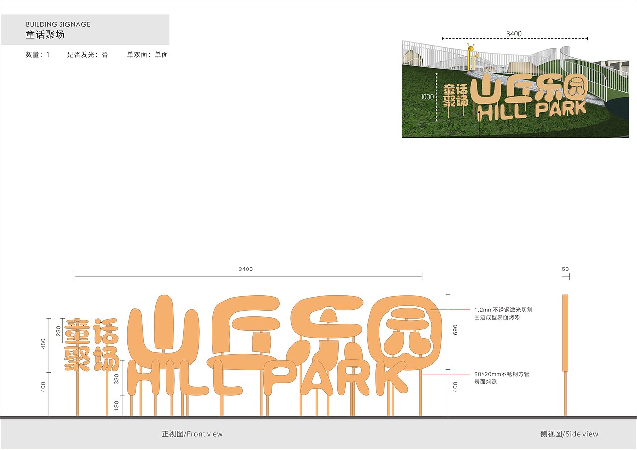Viewport: 637px width, 450px height.
Task: Click the "400" dimension below the "480" label
Action: [43, 387]
